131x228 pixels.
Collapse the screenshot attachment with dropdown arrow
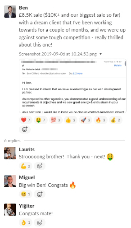tap(101, 54)
